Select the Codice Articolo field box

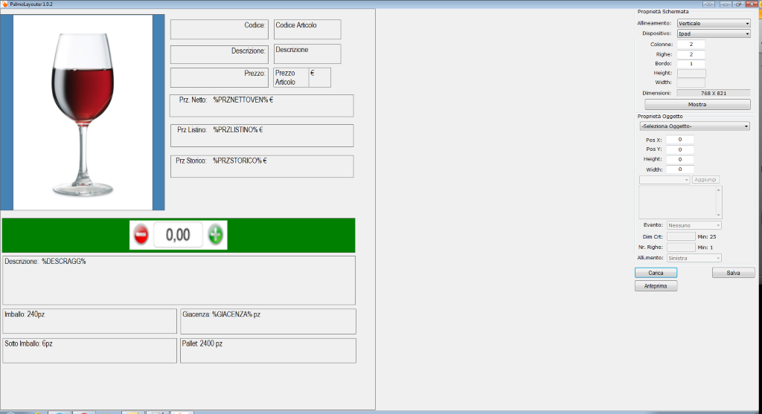click(x=307, y=29)
